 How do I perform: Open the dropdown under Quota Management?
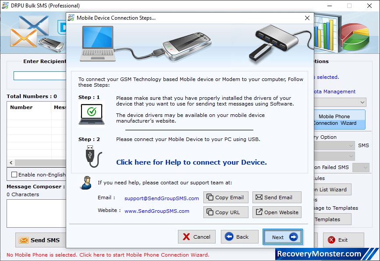[363, 102]
